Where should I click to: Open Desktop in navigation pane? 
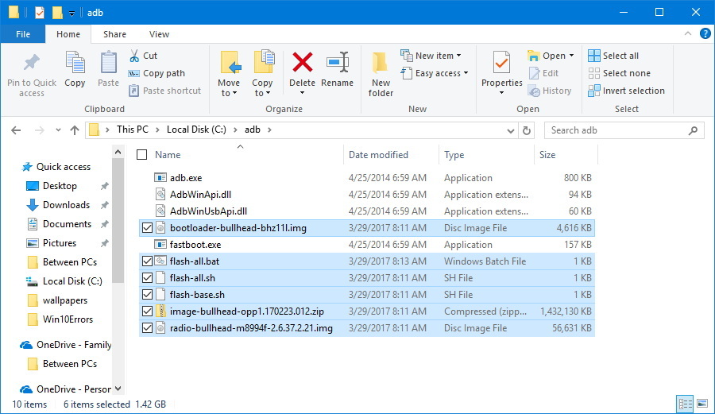[60, 186]
